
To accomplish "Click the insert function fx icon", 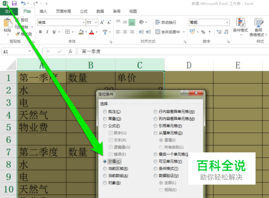I will pos(70,52).
